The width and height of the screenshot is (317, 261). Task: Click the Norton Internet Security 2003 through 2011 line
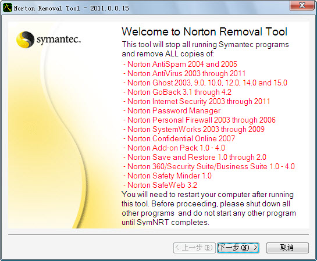(197, 101)
